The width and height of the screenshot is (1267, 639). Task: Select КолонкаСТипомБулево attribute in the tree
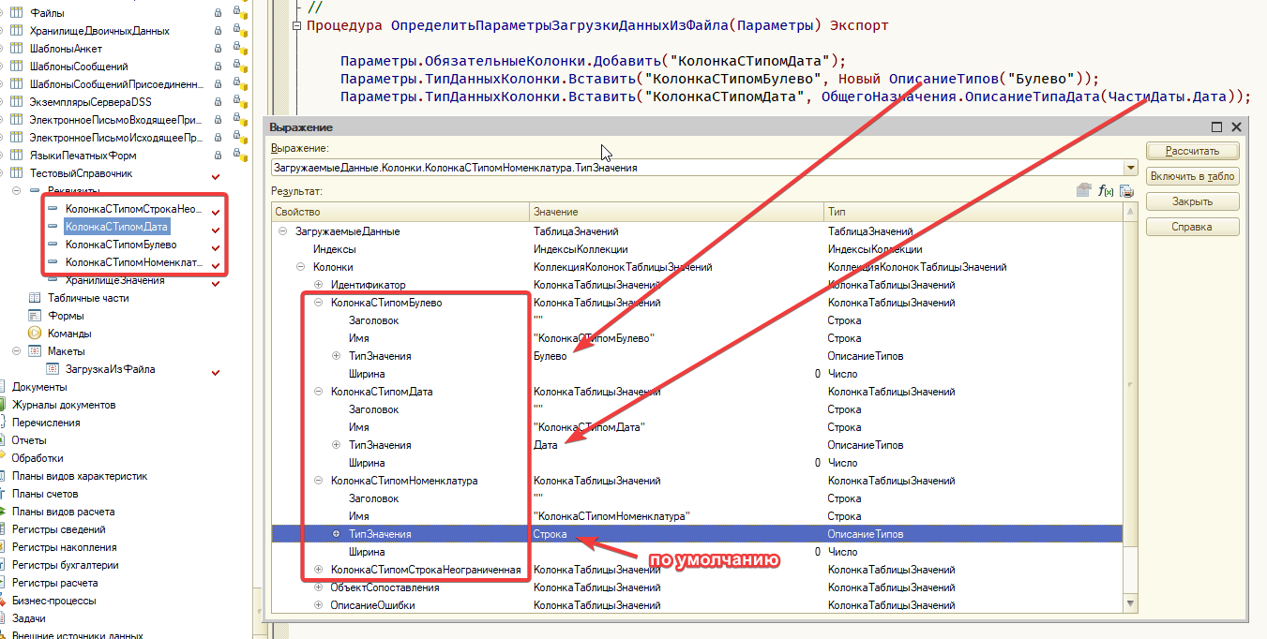120,245
